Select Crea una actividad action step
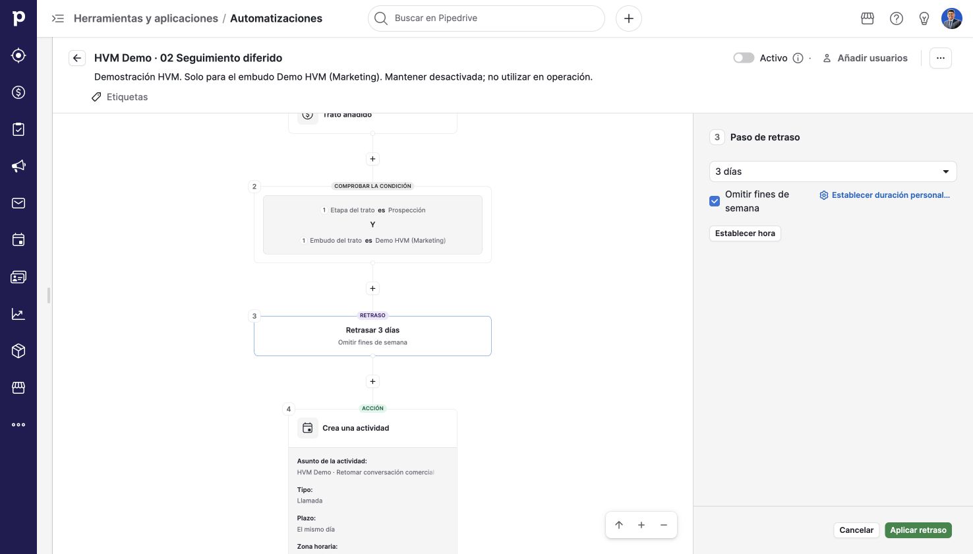Image resolution: width=973 pixels, height=554 pixels. [x=372, y=428]
